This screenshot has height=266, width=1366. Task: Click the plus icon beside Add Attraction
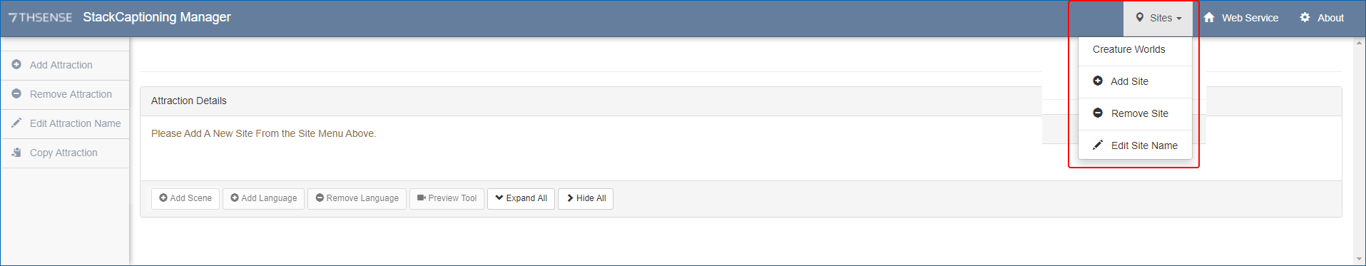click(16, 64)
